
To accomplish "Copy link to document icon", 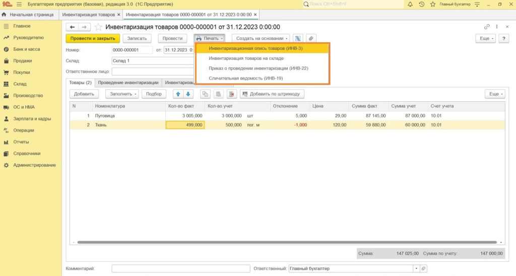I will tap(487, 27).
